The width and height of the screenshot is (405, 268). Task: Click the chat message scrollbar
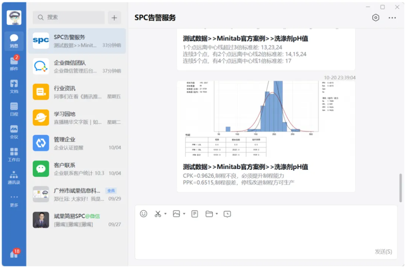401,188
